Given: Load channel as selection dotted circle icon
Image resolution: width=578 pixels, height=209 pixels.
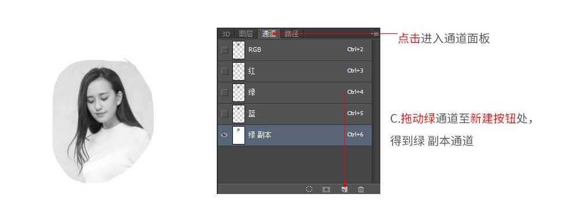Looking at the screenshot, I should [x=309, y=189].
